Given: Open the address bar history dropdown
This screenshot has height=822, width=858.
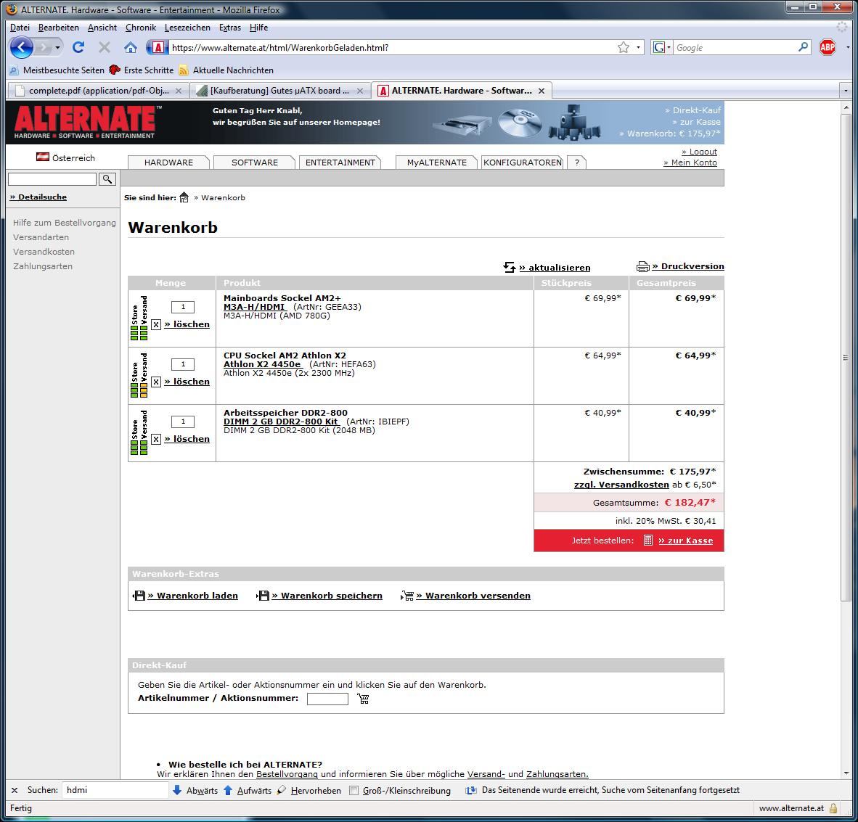Looking at the screenshot, I should pos(638,48).
